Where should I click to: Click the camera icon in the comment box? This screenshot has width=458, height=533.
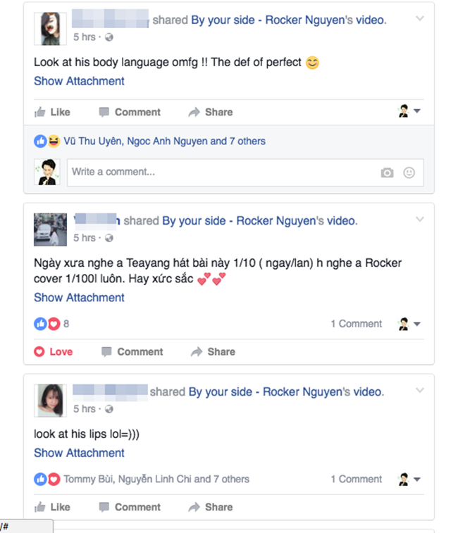387,173
